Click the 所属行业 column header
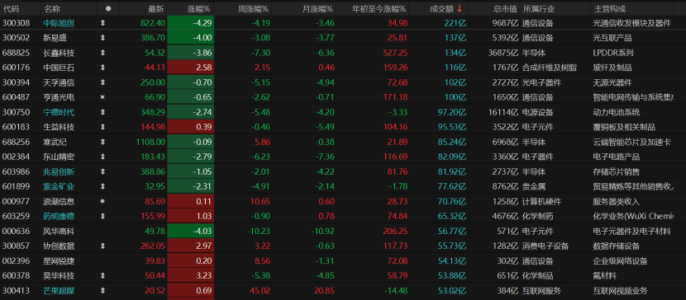This screenshot has width=686, height=300. tap(538, 8)
